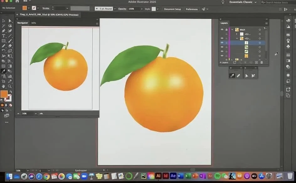Open Spotify from the Dock
Viewport: 296px width, 183px height.
(217, 176)
